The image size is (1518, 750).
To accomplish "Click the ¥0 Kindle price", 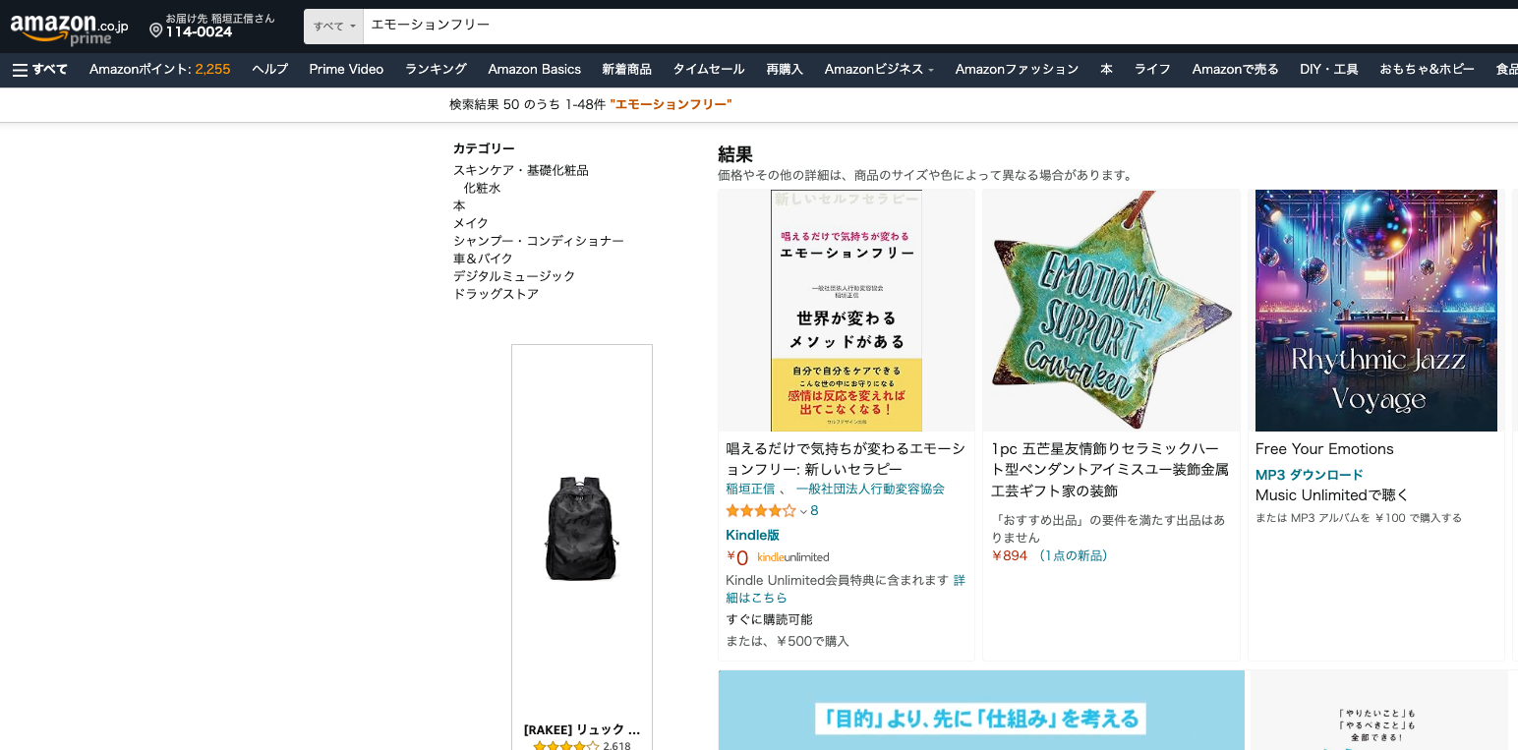I will 737,557.
